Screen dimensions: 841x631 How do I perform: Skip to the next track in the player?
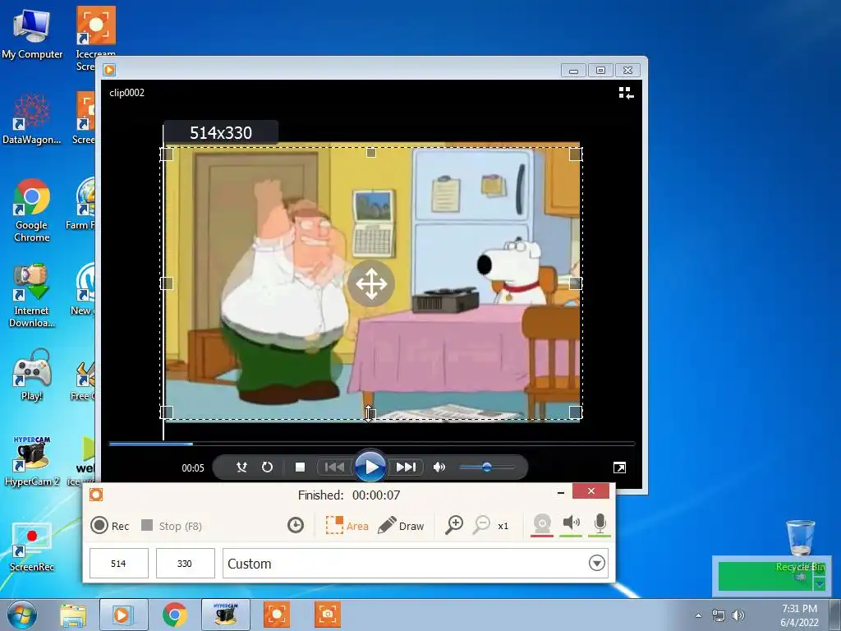pyautogui.click(x=406, y=467)
